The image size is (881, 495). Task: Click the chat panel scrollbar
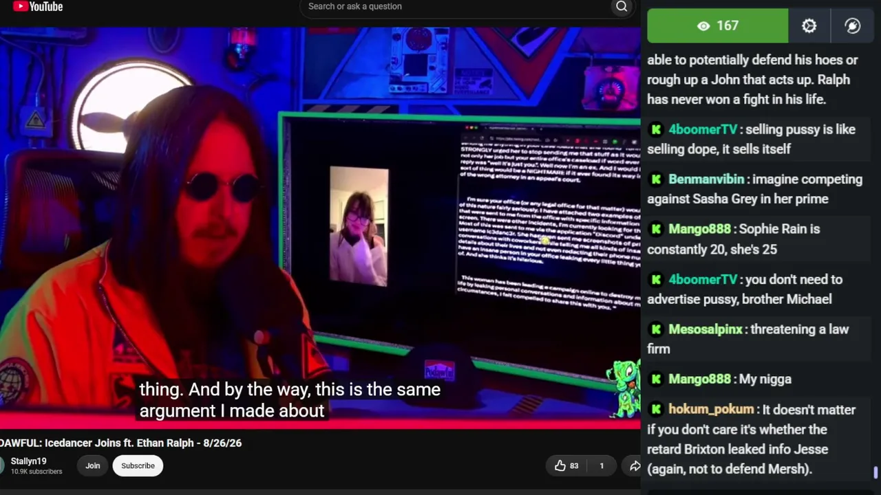coord(875,472)
